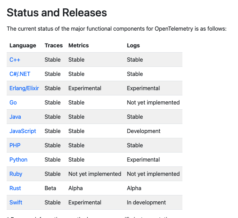
Task: Open the C++ language link
Action: (15, 60)
